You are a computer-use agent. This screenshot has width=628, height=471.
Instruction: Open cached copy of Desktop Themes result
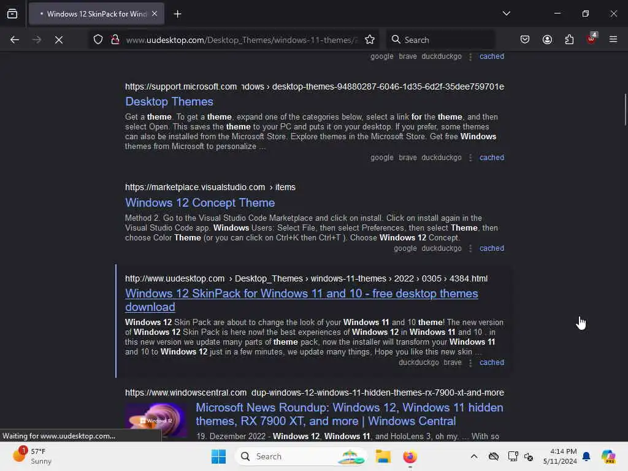click(x=492, y=158)
